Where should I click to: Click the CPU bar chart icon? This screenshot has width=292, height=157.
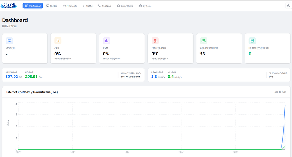click(x=58, y=41)
